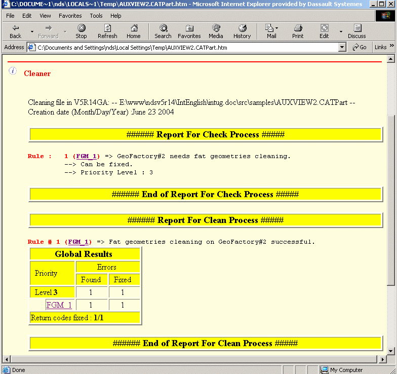Follow the FGM_1 link in check report rule
Screen dimensions: 397x374
click(87, 156)
